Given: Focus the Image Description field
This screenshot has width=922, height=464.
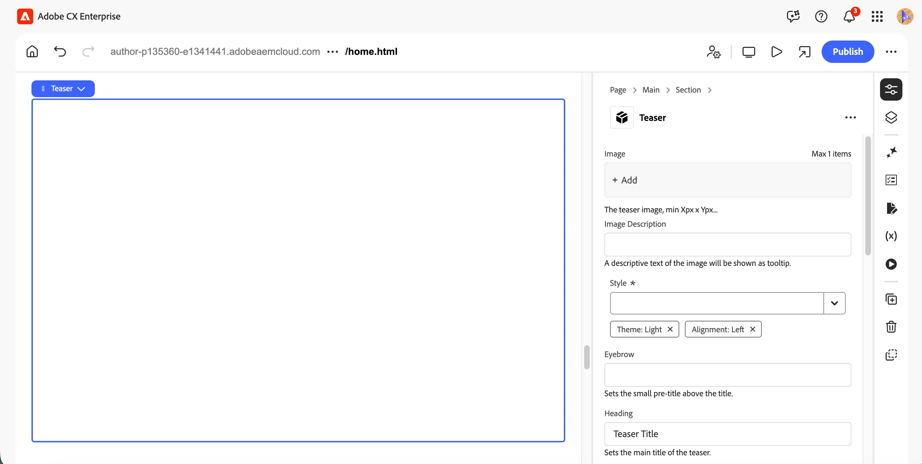Looking at the screenshot, I should [727, 245].
